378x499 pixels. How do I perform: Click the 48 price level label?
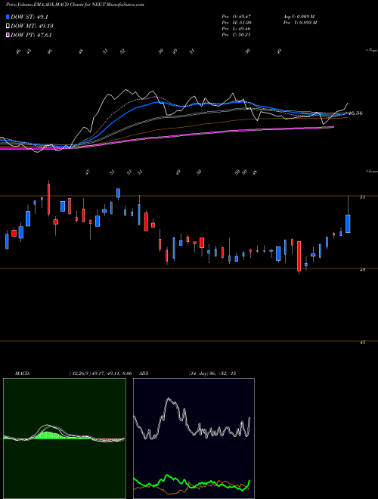click(362, 270)
